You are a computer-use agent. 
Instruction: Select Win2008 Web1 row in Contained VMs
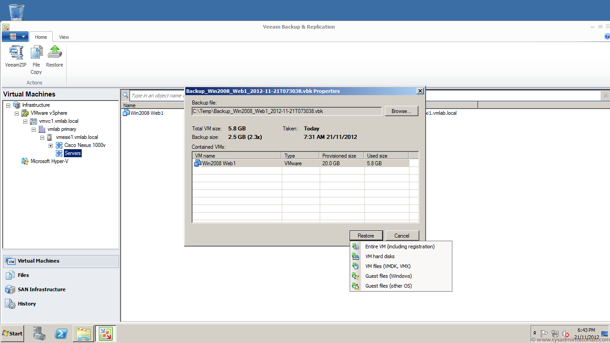(x=301, y=163)
